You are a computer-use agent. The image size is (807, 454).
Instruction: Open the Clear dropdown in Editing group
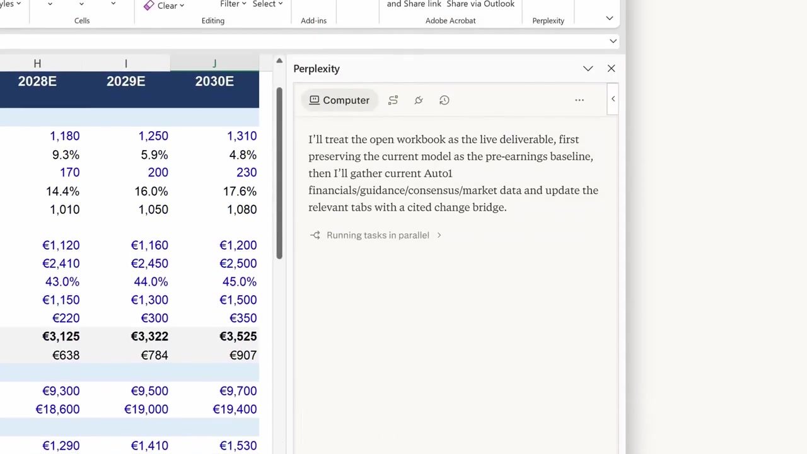[x=164, y=6]
